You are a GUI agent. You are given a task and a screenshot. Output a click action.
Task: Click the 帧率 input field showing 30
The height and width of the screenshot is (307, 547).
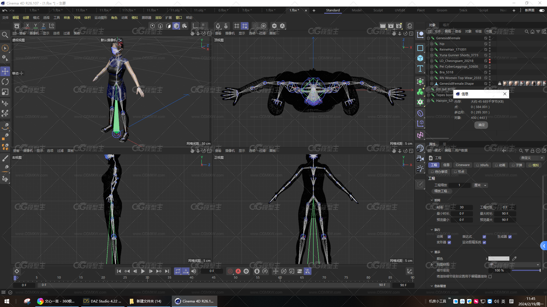[x=461, y=208]
